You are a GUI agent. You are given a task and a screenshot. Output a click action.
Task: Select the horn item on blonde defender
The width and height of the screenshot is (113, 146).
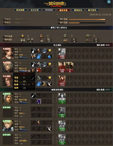tap(49, 129)
